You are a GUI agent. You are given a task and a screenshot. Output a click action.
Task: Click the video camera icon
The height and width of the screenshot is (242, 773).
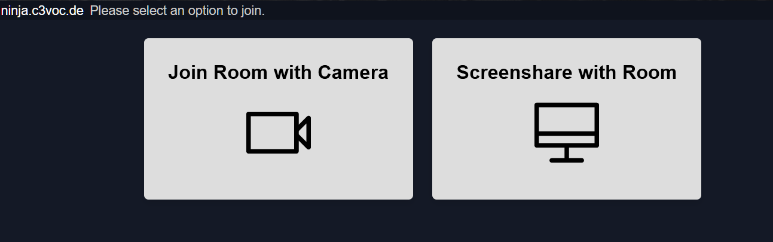click(x=279, y=133)
